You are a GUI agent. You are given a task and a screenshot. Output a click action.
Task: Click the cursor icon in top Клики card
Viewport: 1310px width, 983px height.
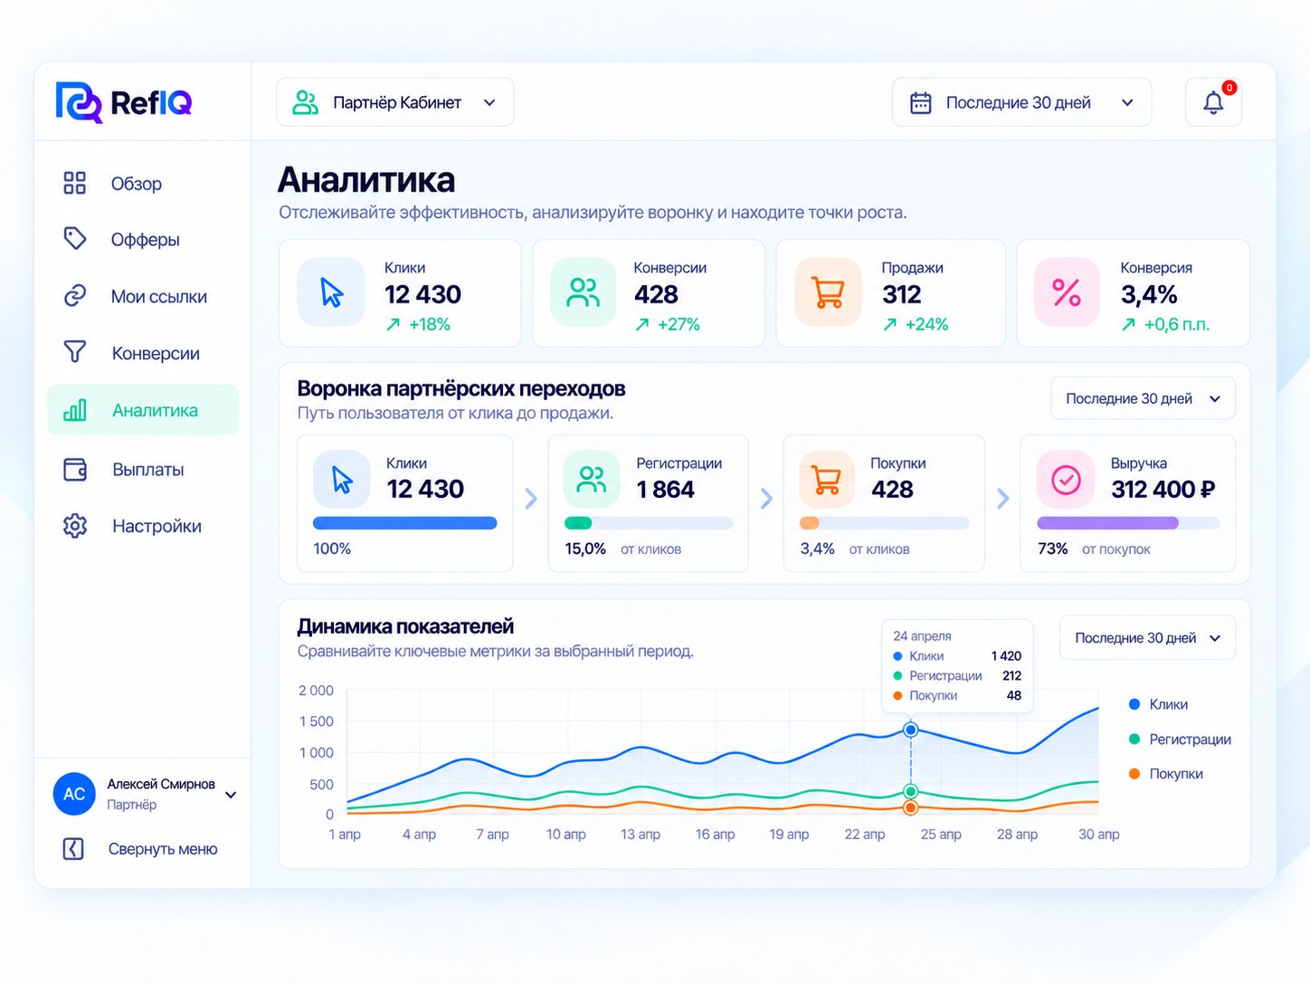point(331,292)
